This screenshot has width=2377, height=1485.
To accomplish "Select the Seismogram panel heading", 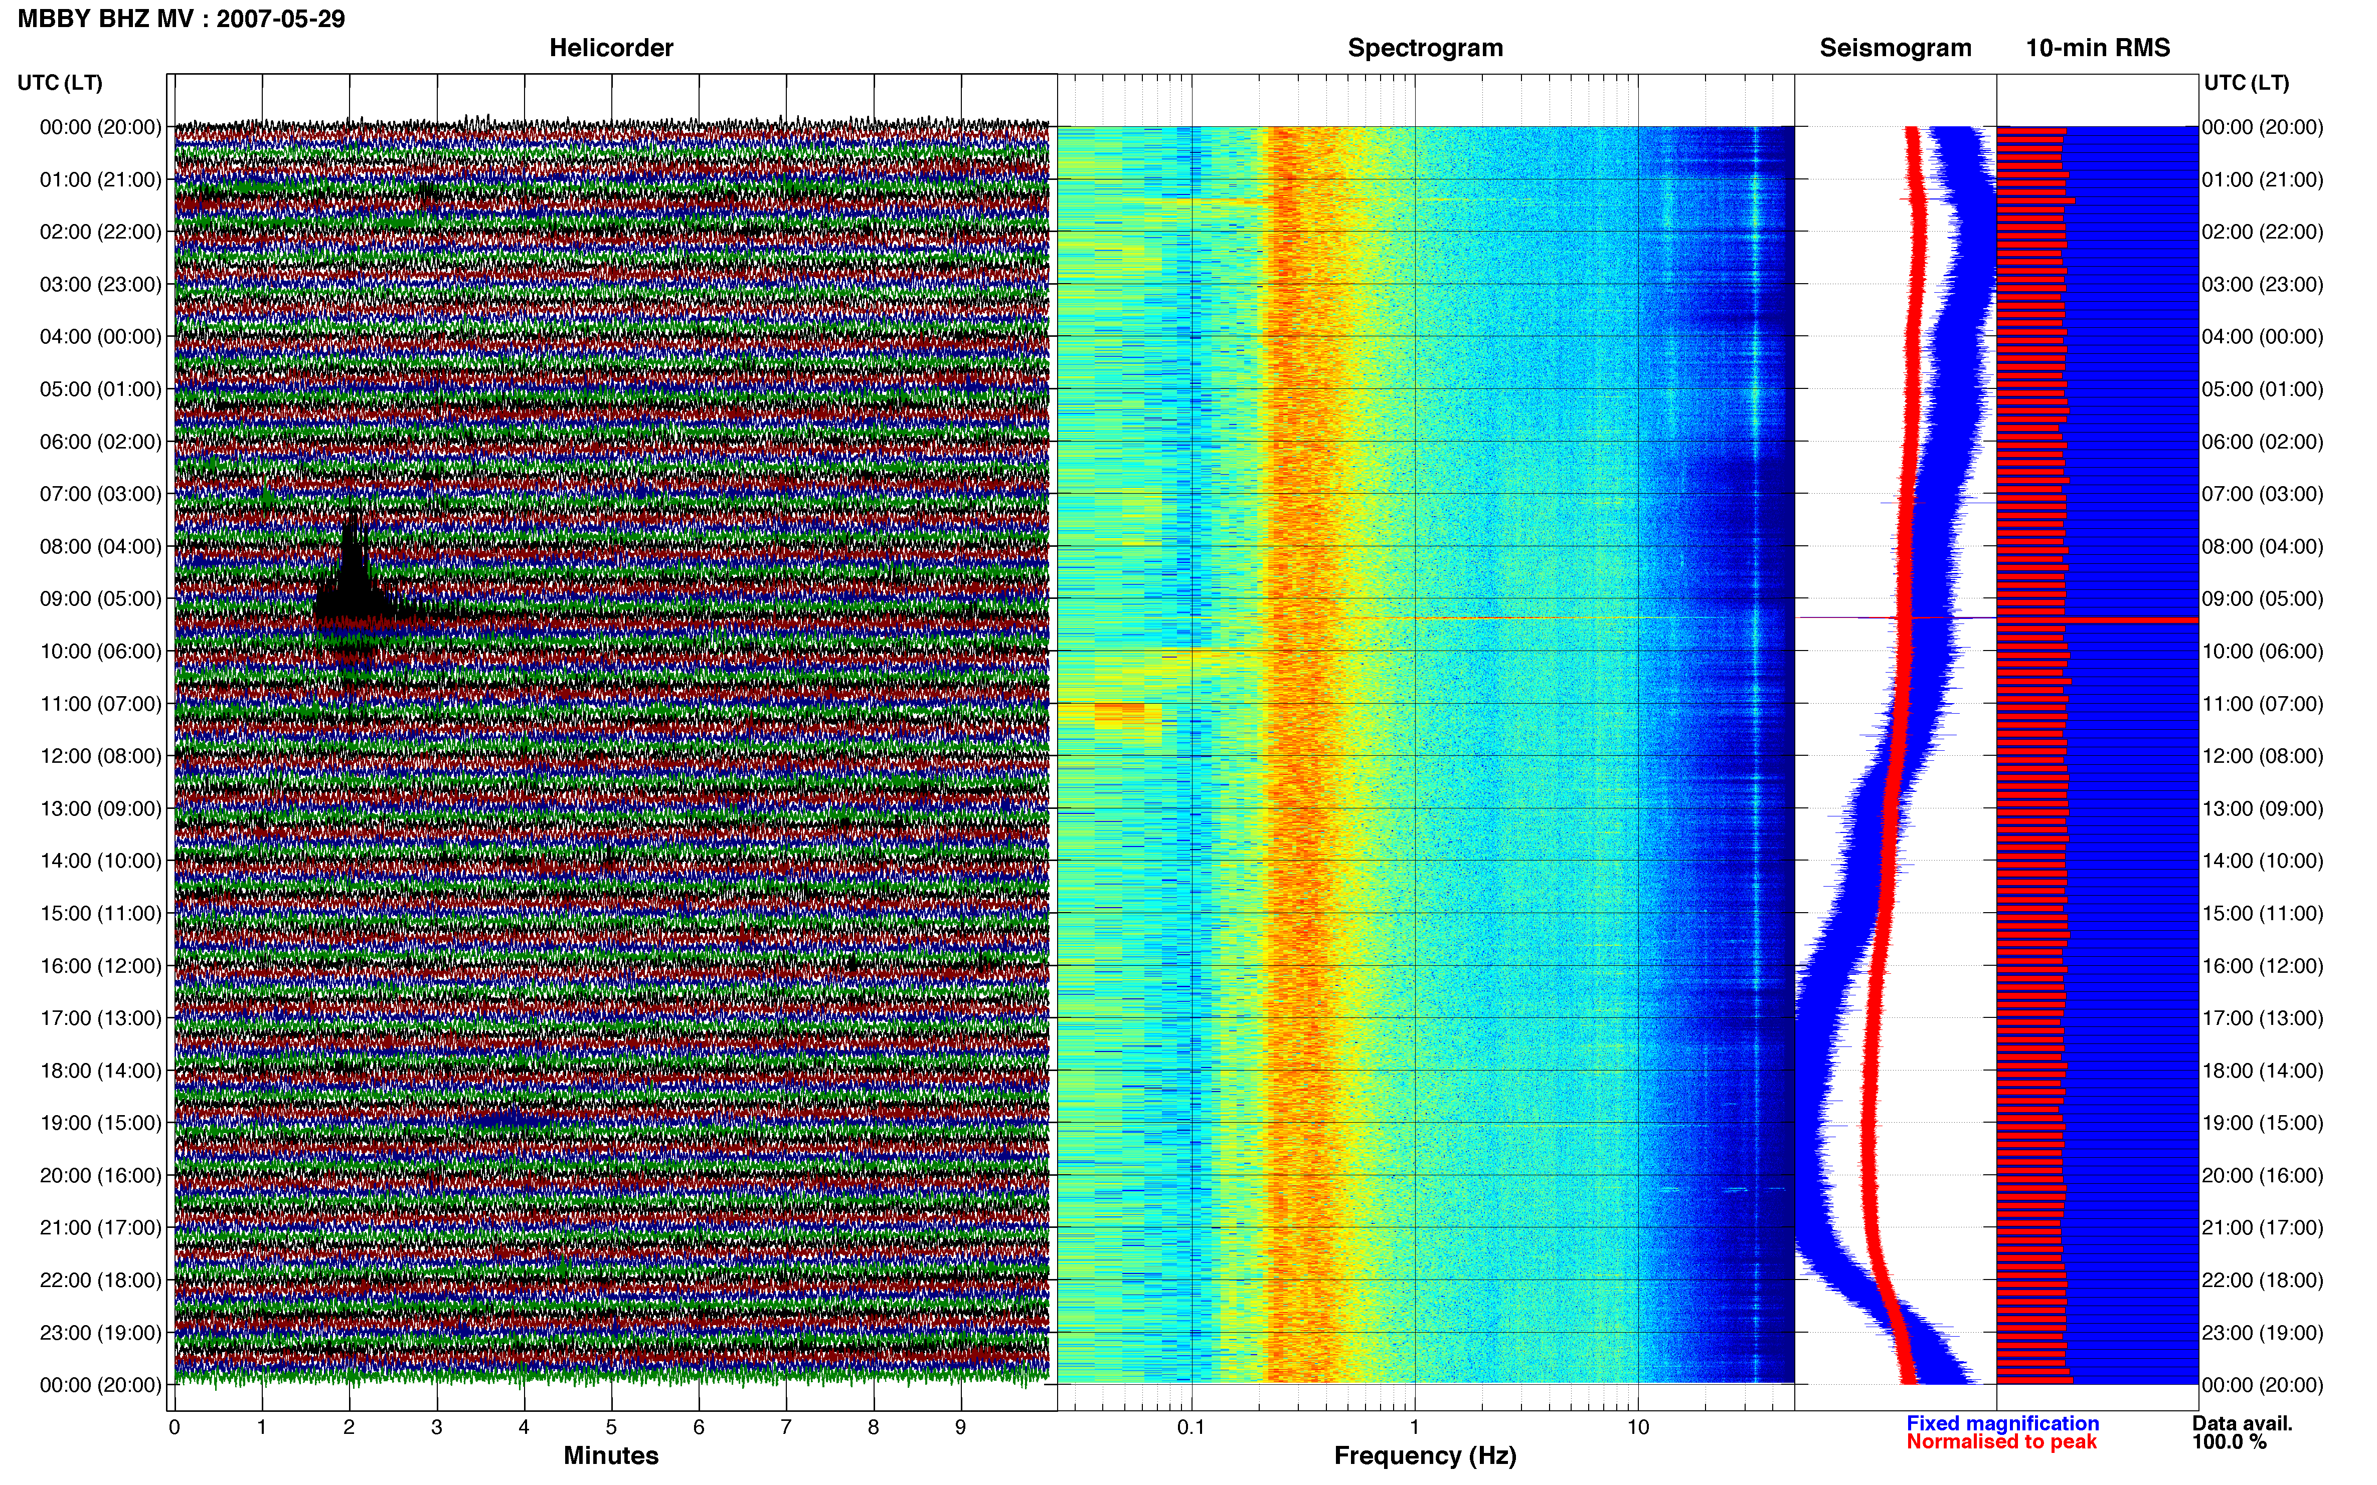I will coord(1896,47).
